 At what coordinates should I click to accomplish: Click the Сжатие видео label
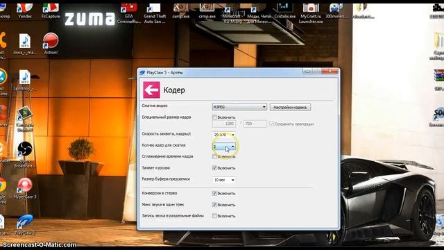pyautogui.click(x=155, y=106)
